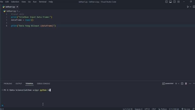The height and width of the screenshot is (110, 195).
Task: Change line ending via CRLF entry
Action: coord(154,109)
